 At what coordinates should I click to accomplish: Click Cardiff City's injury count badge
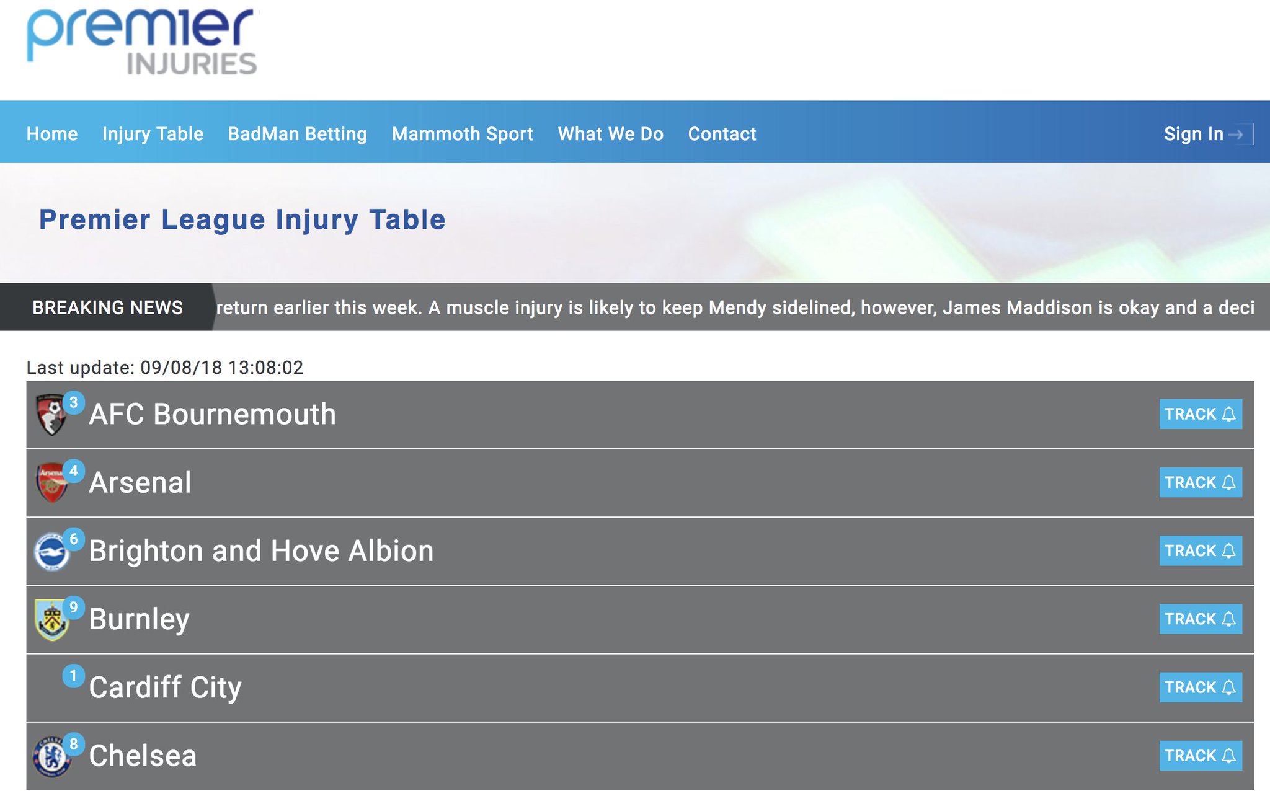[x=73, y=676]
